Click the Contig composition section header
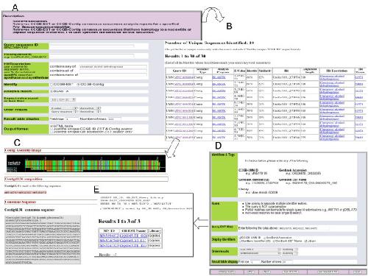 coord(86,179)
